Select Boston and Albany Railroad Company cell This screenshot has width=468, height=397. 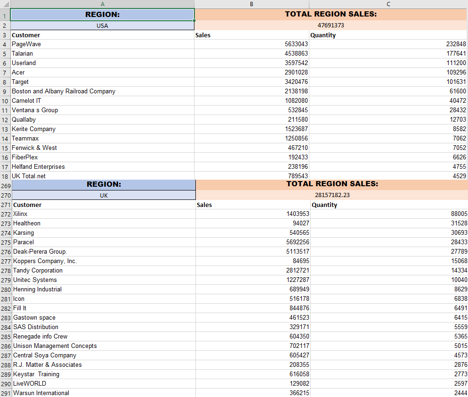pos(102,91)
